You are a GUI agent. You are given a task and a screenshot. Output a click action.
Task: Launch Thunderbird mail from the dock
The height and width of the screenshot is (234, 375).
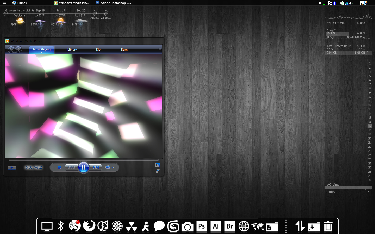(75, 226)
